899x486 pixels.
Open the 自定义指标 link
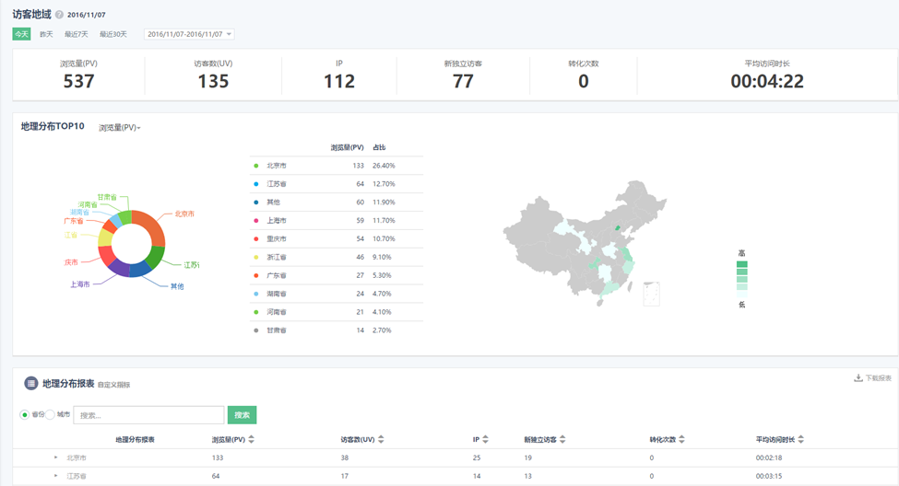click(114, 385)
